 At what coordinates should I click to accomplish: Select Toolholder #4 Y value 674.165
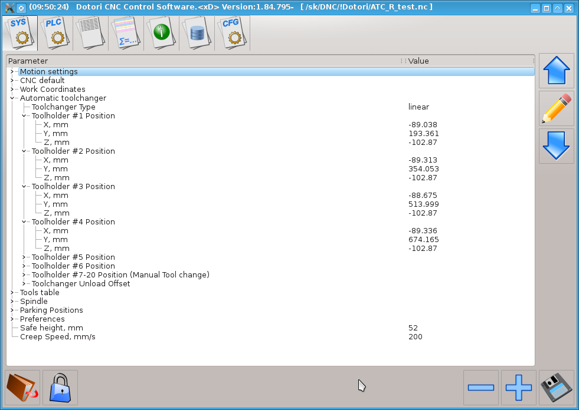(x=424, y=240)
